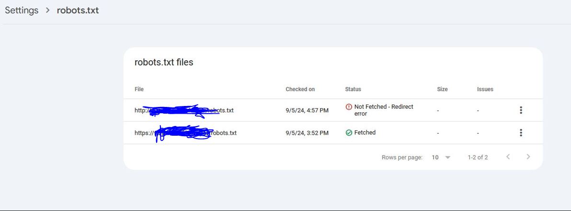
Task: Go to previous page of robots.txt files
Action: [x=508, y=157]
